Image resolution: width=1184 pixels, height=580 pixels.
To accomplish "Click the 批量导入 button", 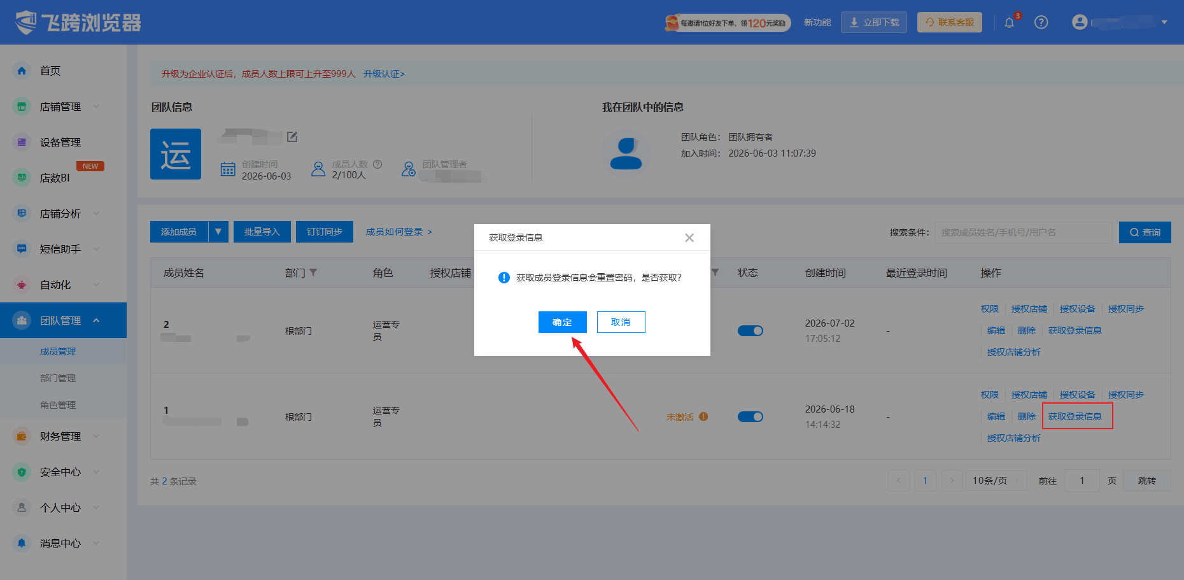I will [262, 232].
